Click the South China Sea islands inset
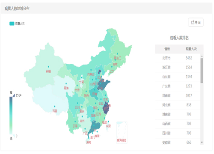This screenshot has width=214, height=154. click(122, 132)
